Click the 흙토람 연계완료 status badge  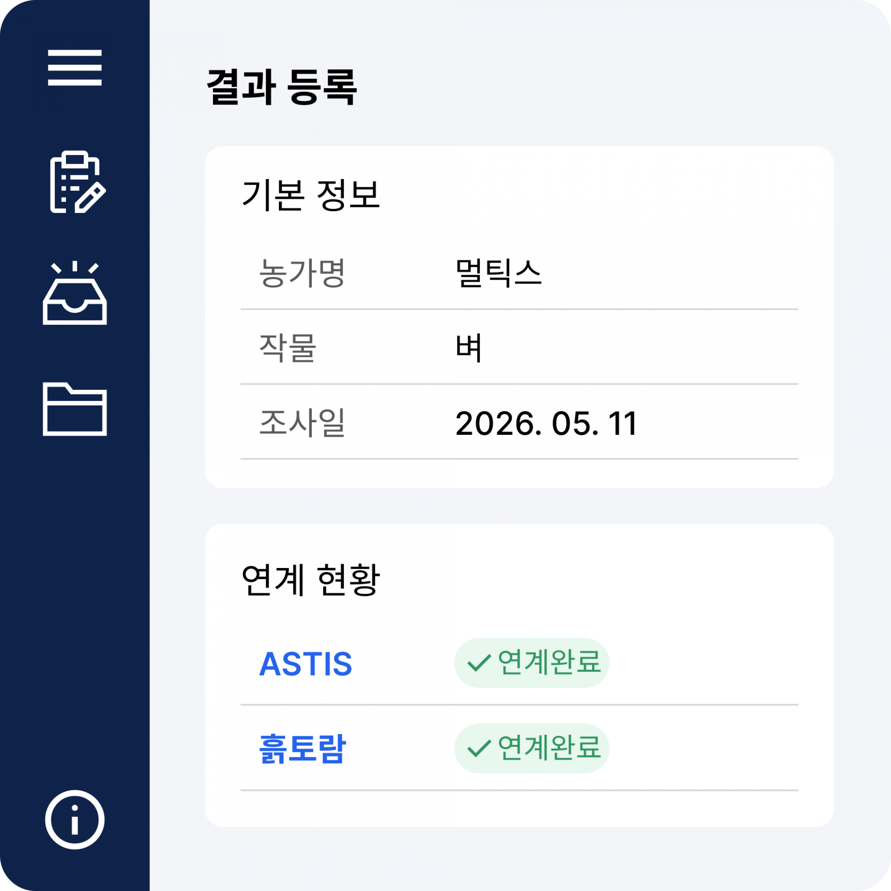[532, 749]
